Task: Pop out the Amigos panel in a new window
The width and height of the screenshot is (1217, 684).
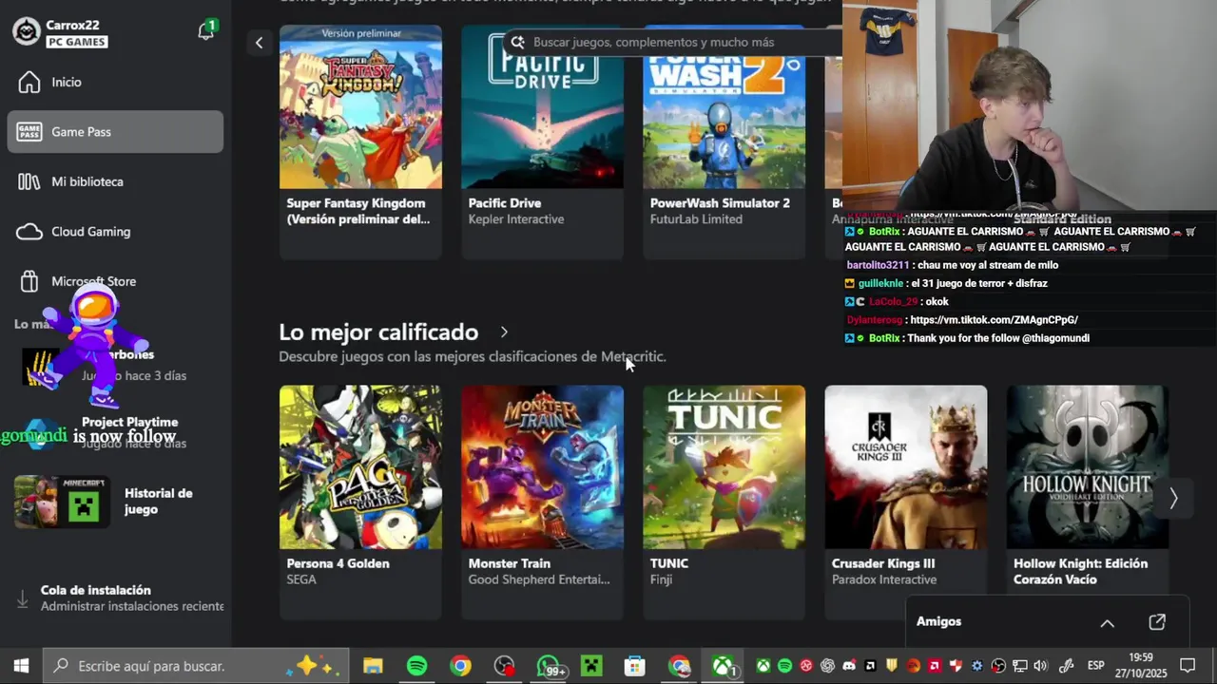Action: (x=1157, y=622)
